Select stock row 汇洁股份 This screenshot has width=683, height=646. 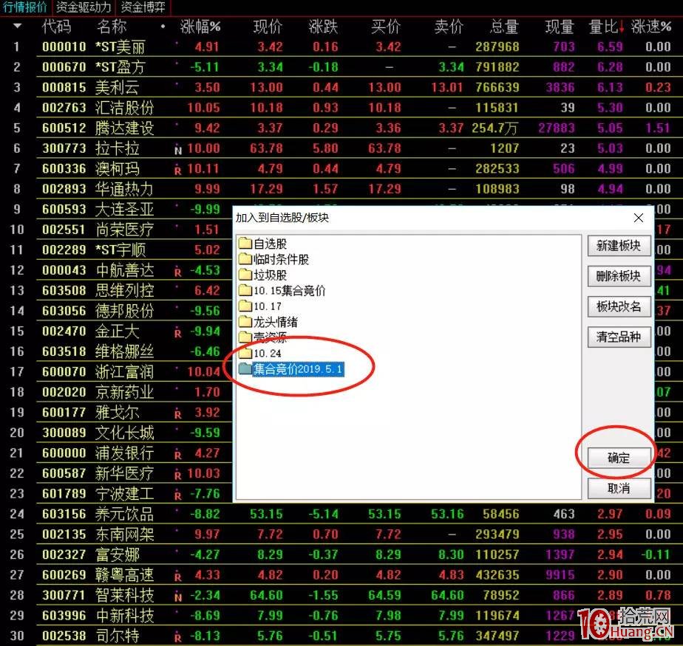tap(341, 108)
